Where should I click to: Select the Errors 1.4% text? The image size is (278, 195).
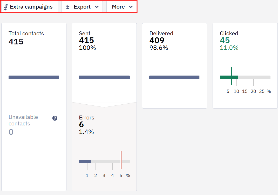pyautogui.click(x=86, y=132)
